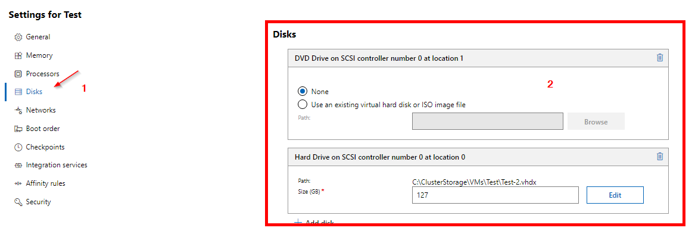
Task: Click the Hard Drive on SCSI controller header
Action: pyautogui.click(x=478, y=157)
